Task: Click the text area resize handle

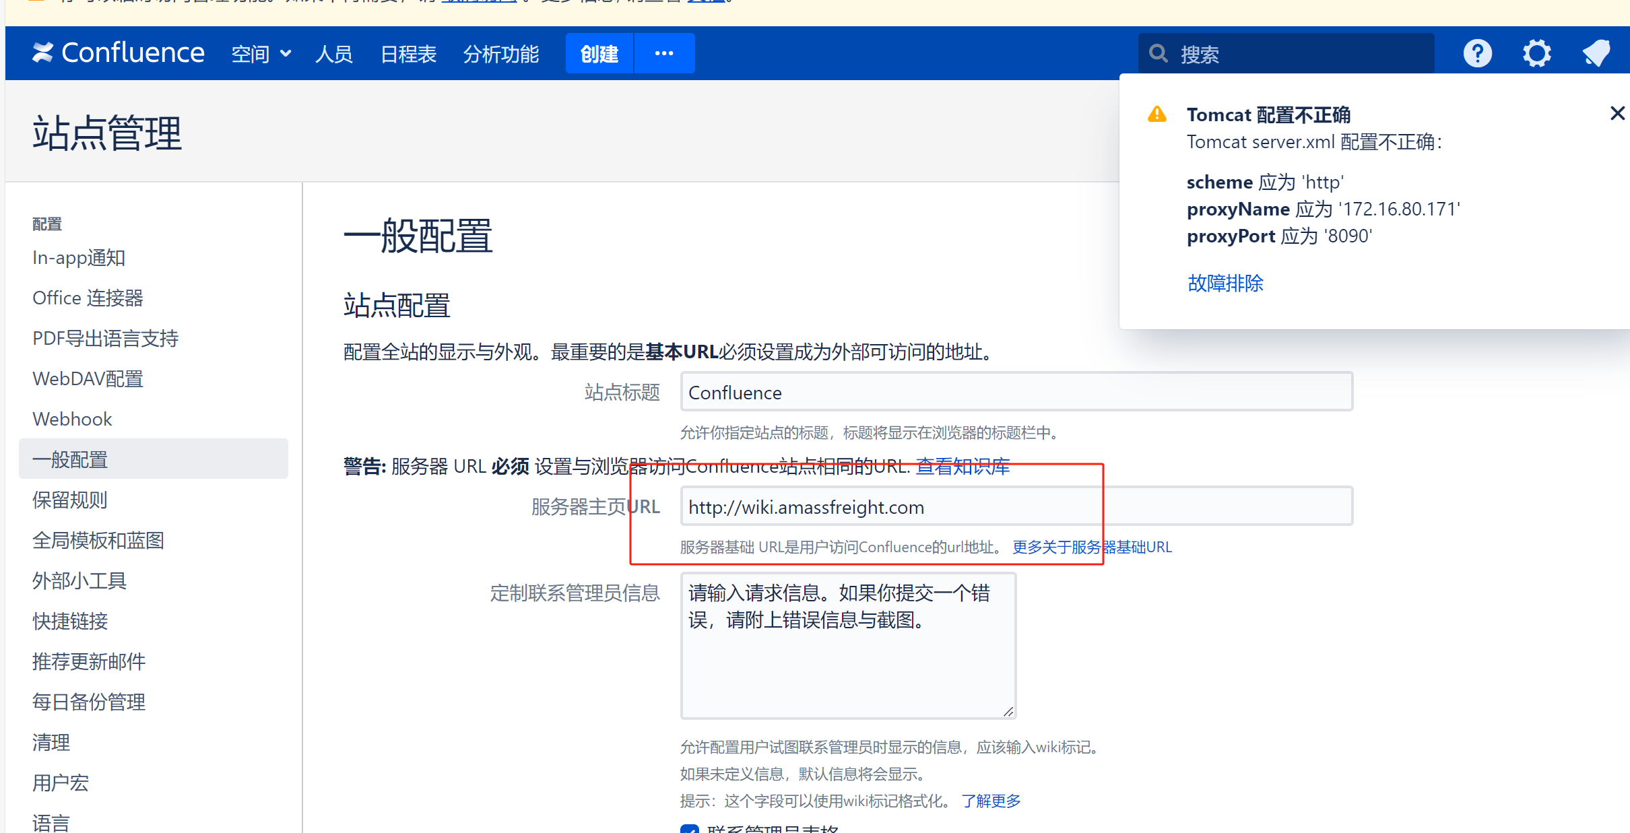Action: pyautogui.click(x=1008, y=711)
